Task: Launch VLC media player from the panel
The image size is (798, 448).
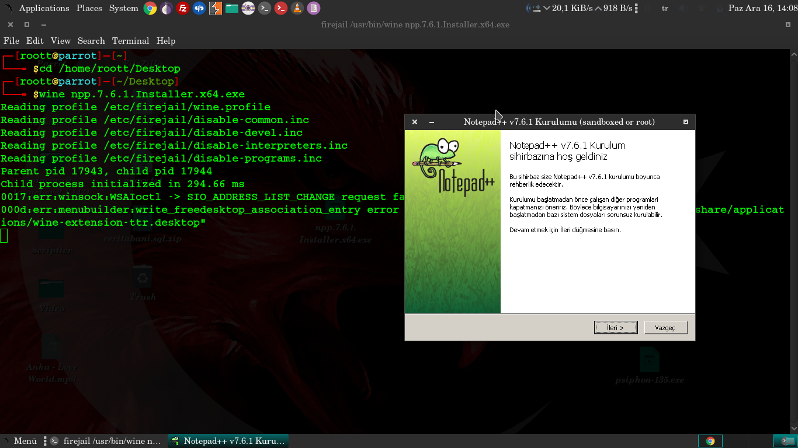Action: coord(297,8)
